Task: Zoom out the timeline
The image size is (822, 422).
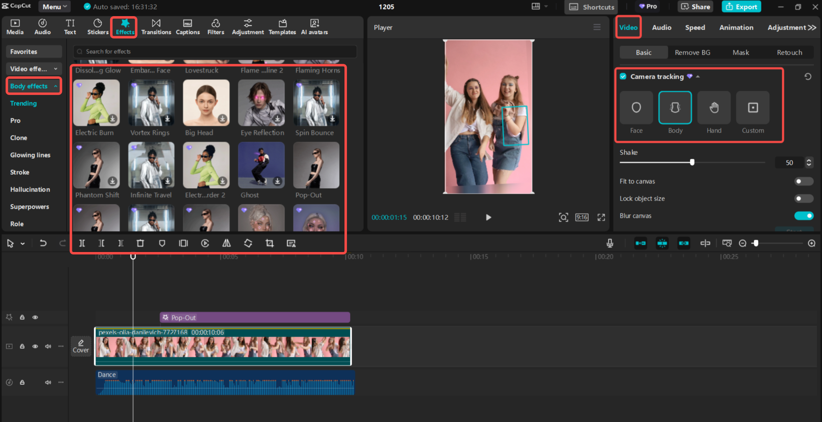Action: [742, 243]
